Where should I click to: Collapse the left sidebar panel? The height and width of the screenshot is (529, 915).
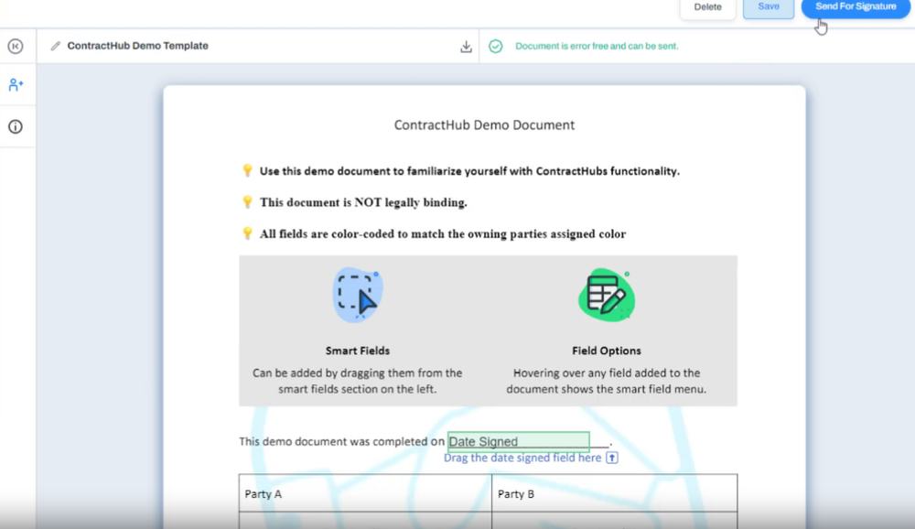click(x=16, y=46)
